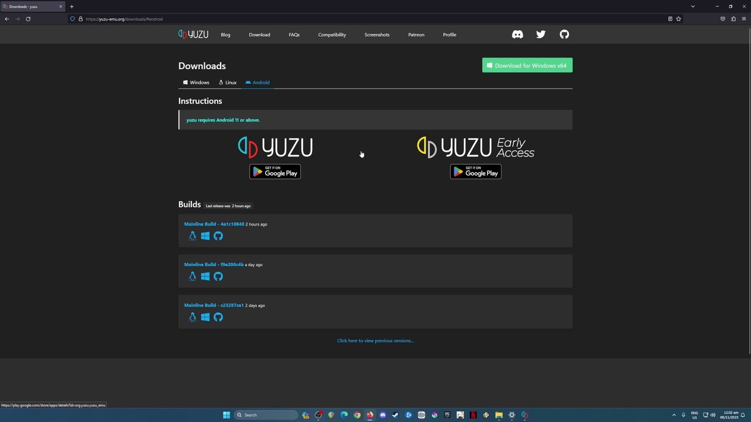751x422 pixels.
Task: Open GitHub release for build f9e200c4b
Action: (218, 277)
